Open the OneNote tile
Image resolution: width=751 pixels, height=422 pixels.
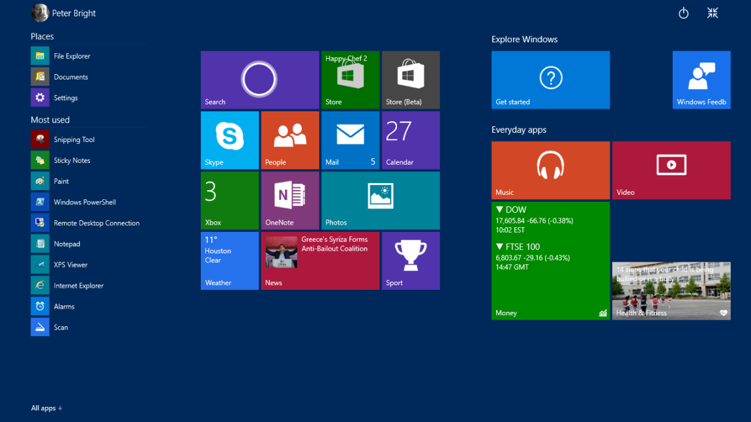(x=289, y=201)
